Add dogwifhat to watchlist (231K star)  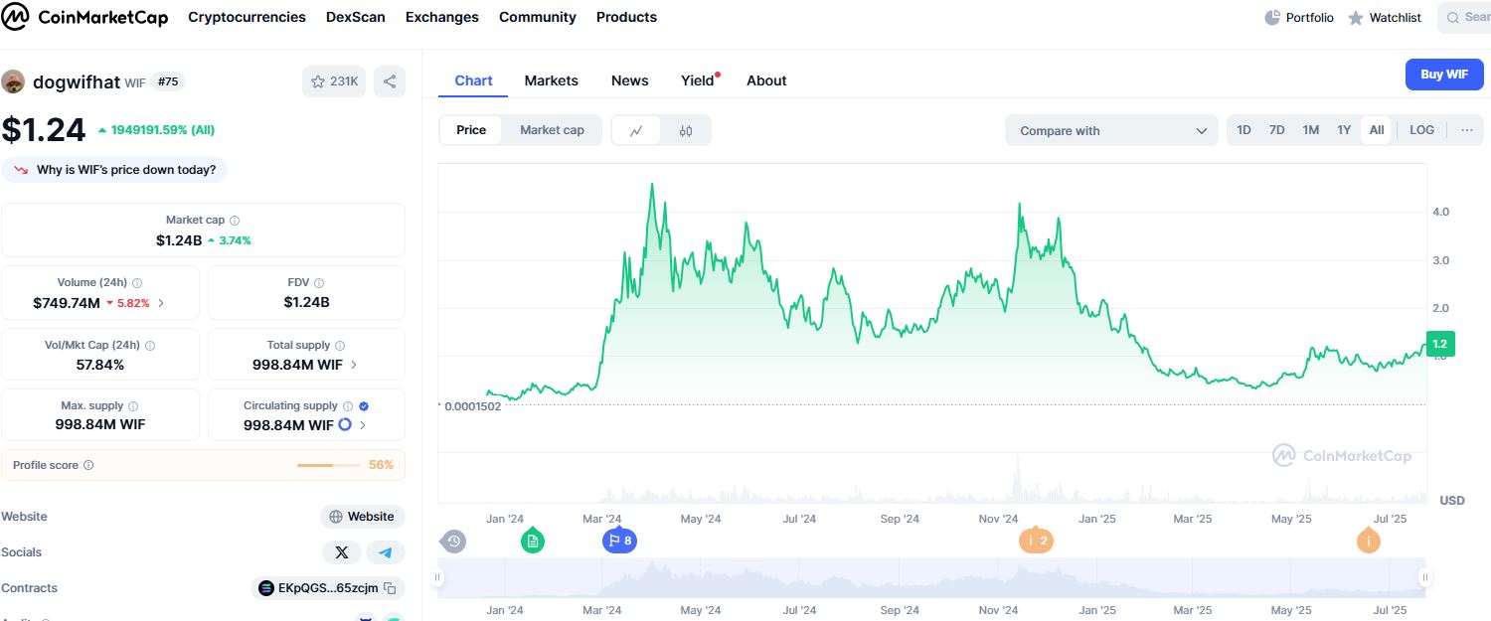(334, 81)
